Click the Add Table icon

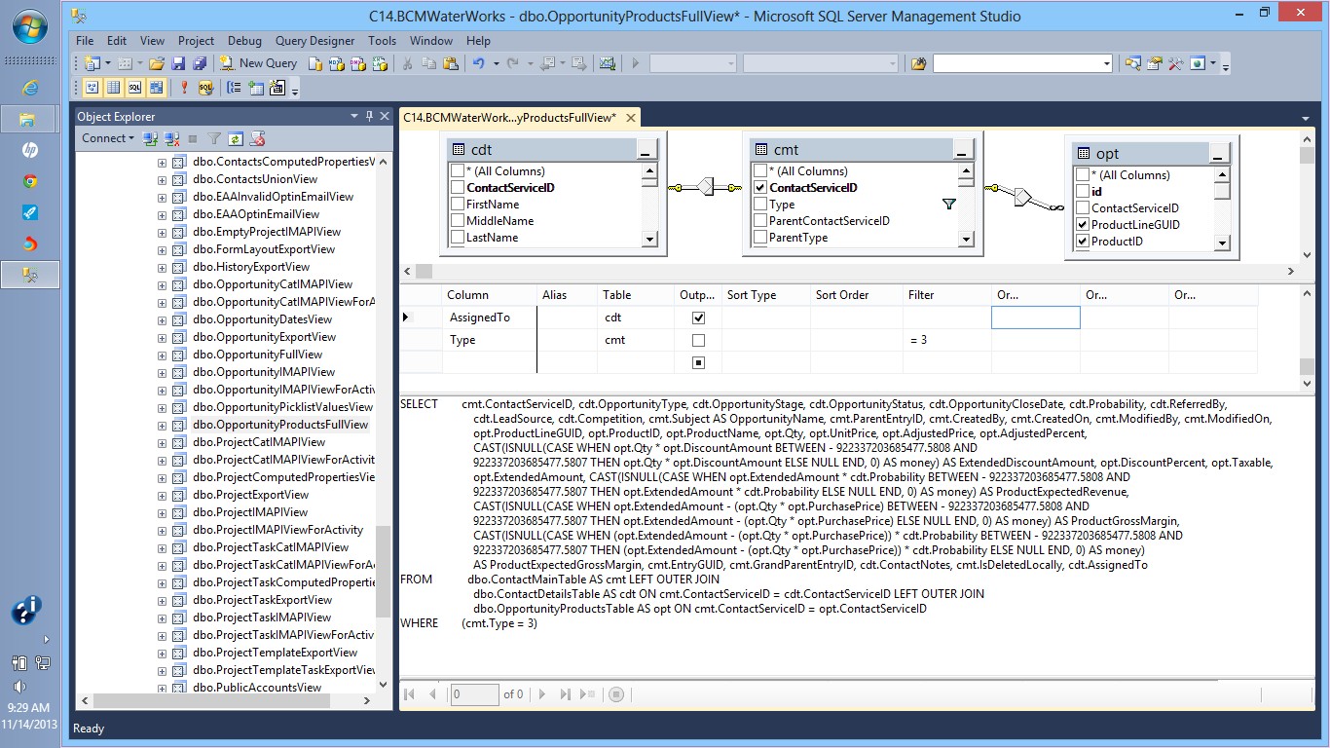coord(256,88)
